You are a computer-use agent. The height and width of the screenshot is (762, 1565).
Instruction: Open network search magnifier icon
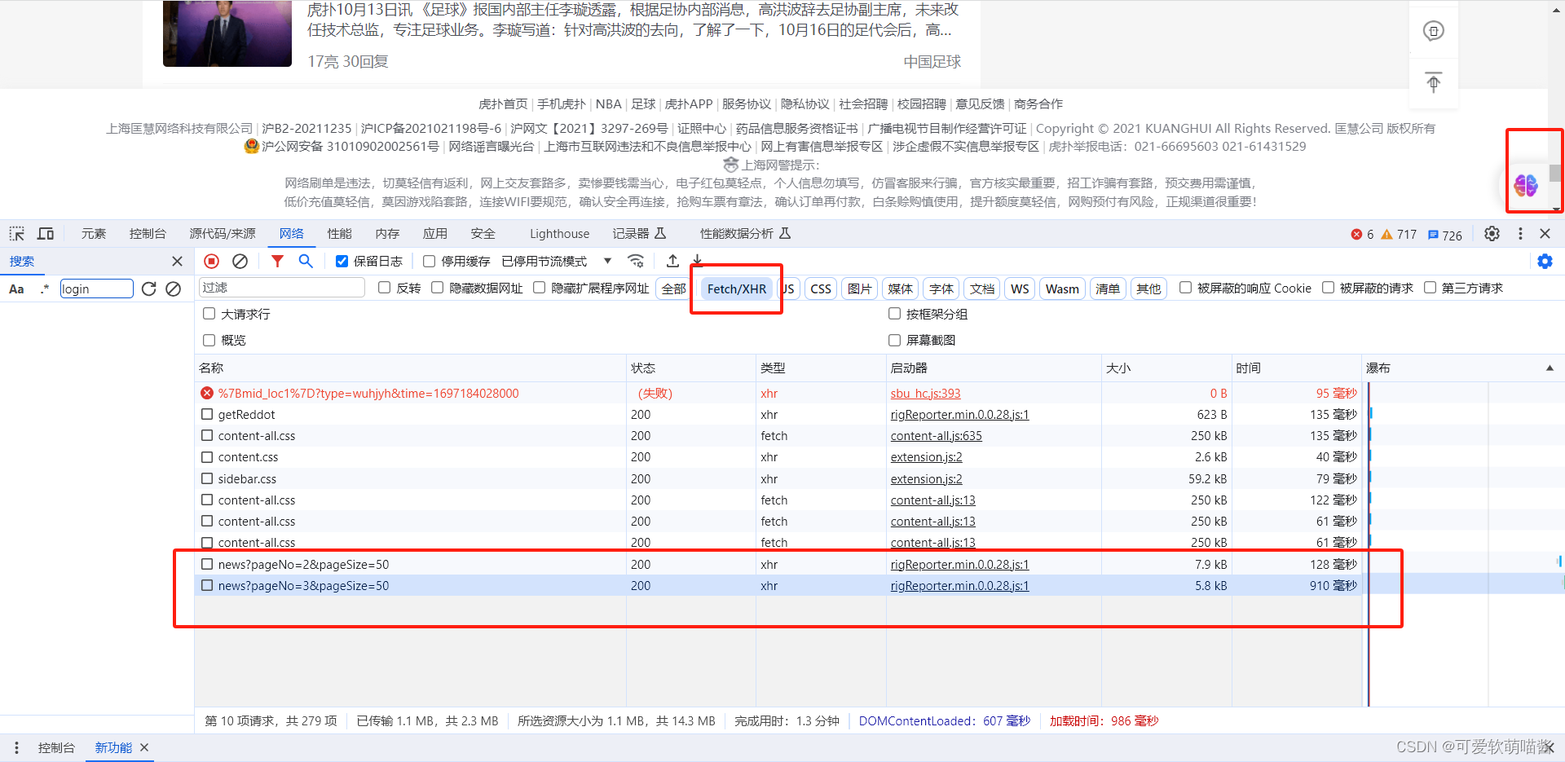click(x=306, y=261)
